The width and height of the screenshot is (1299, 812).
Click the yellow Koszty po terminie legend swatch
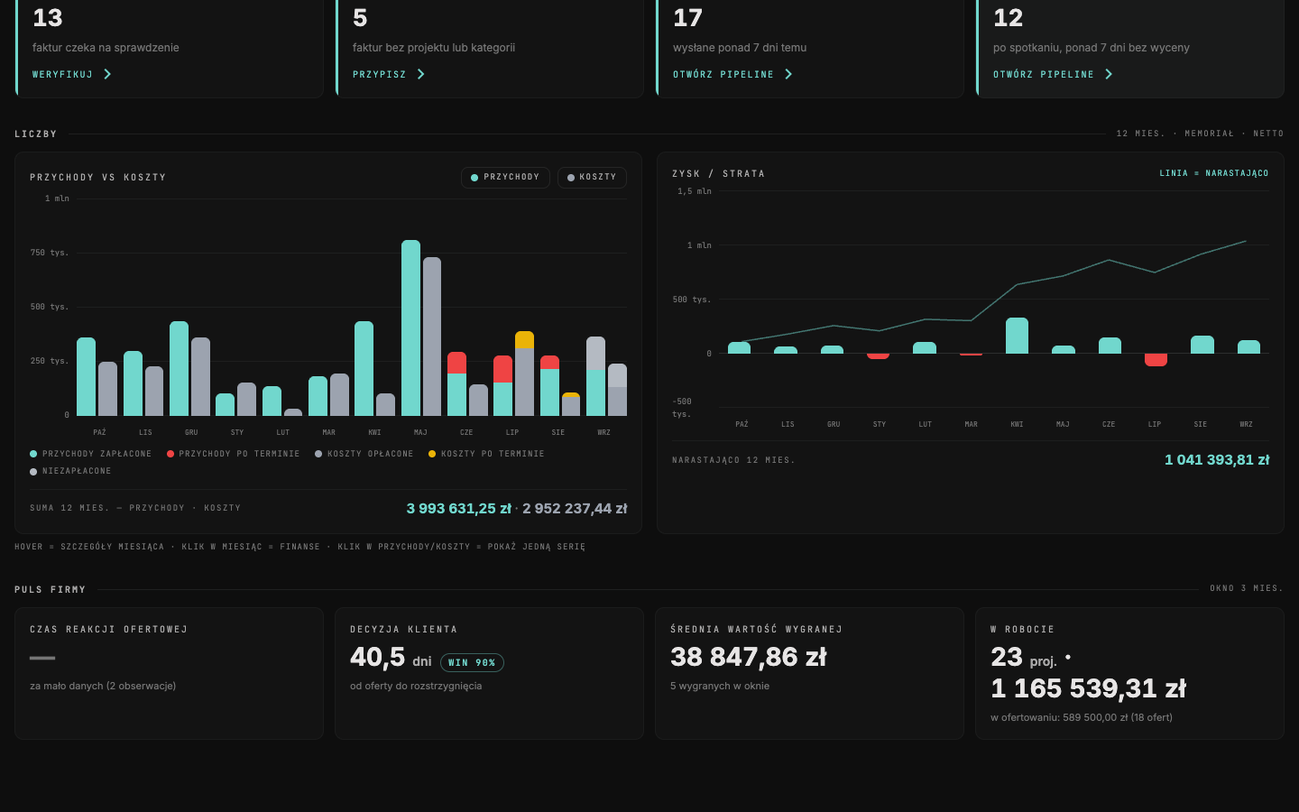coord(432,454)
